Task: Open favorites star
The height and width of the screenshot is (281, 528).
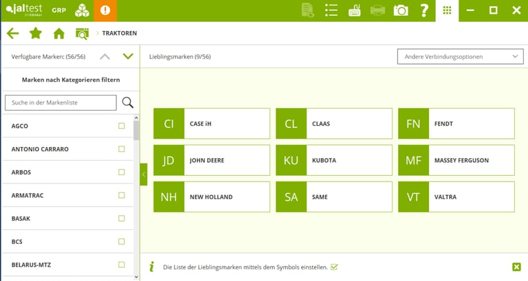Action: click(36, 33)
